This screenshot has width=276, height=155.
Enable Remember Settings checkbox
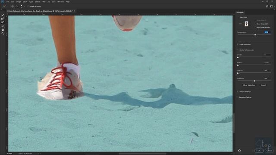tap(238, 97)
